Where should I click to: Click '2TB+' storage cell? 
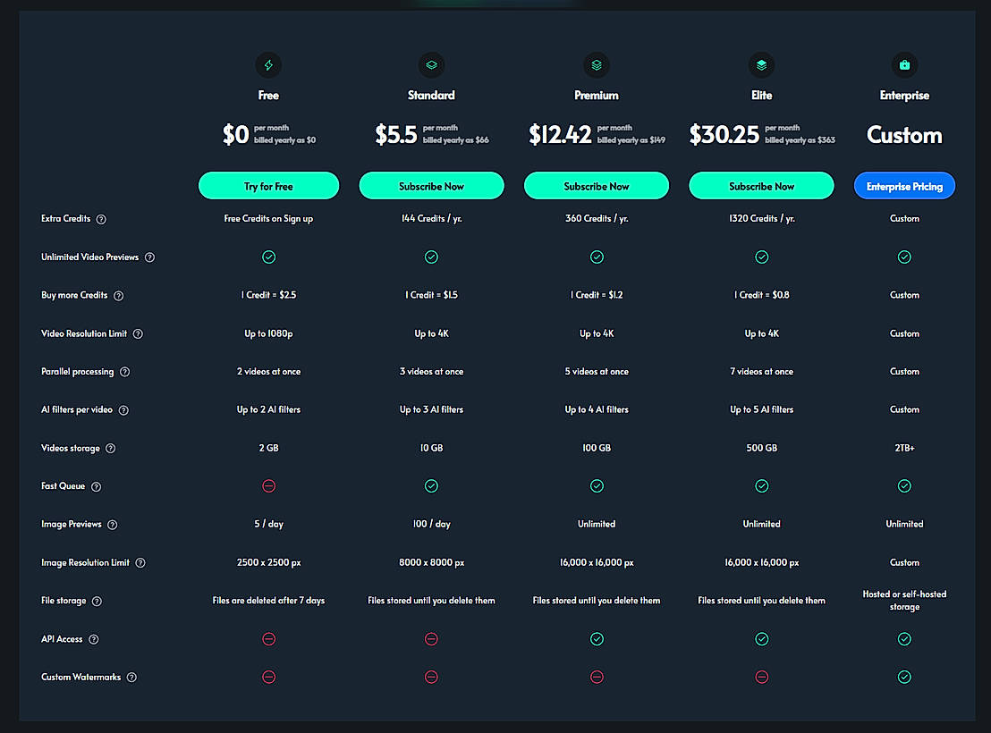904,448
